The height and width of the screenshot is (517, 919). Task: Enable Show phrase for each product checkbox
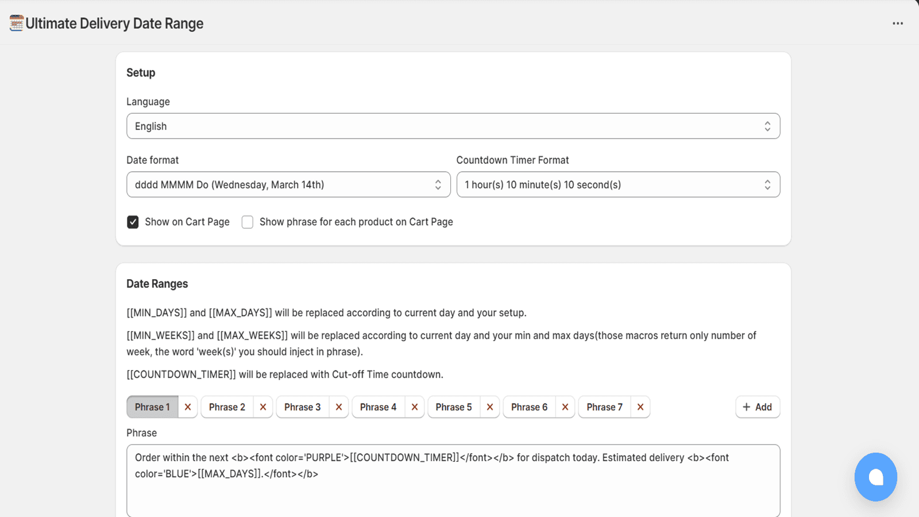pos(248,222)
